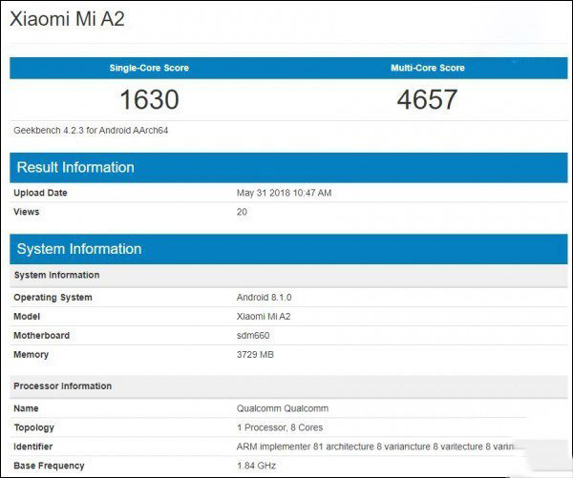Select the 'Xiaomi Mi A2' model value
573x478 pixels.
coord(264,317)
